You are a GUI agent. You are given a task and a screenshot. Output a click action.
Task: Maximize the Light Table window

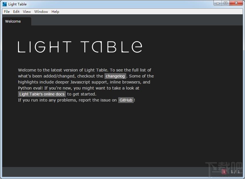tap(226, 3)
